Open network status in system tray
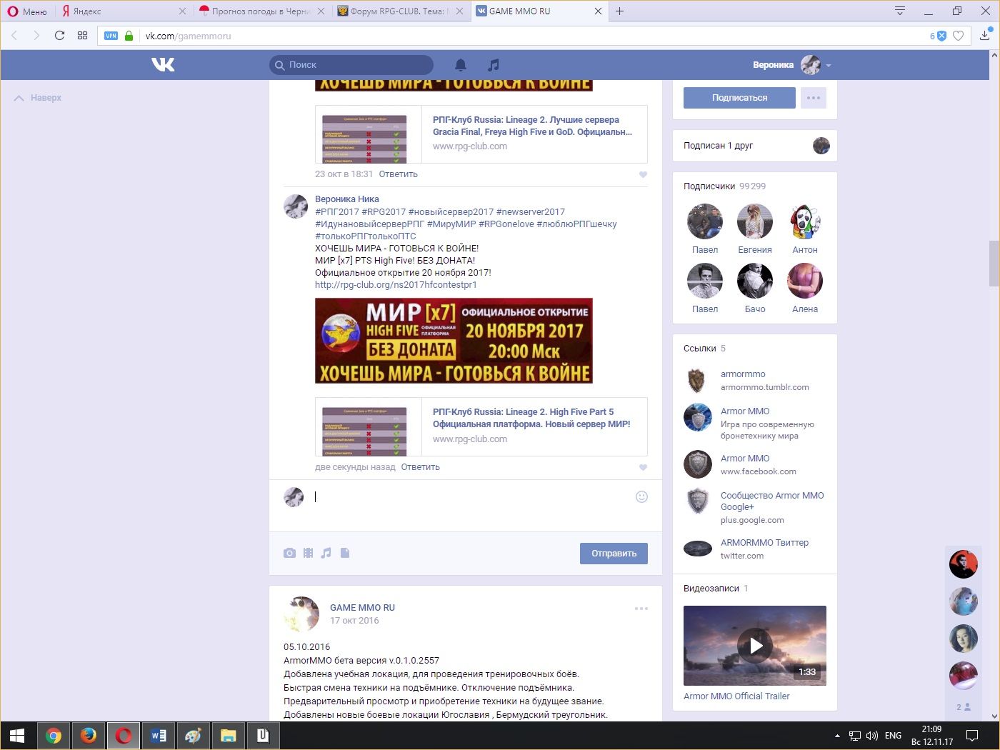The height and width of the screenshot is (750, 1000). 855,736
